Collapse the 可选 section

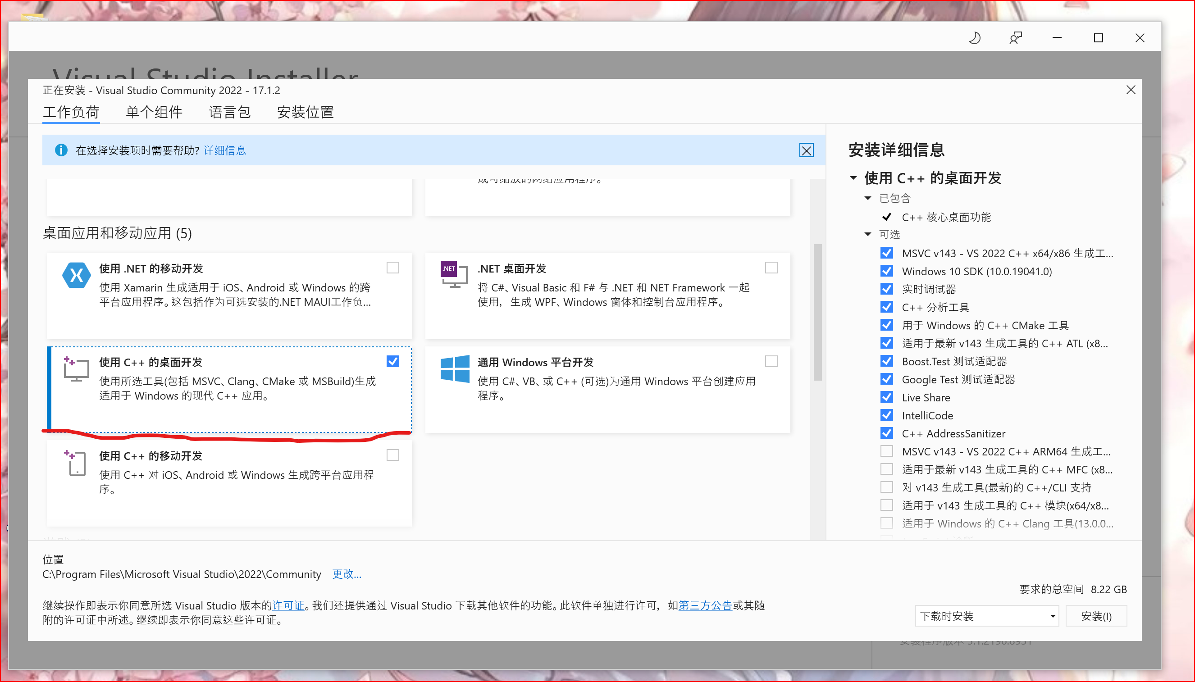[867, 234]
